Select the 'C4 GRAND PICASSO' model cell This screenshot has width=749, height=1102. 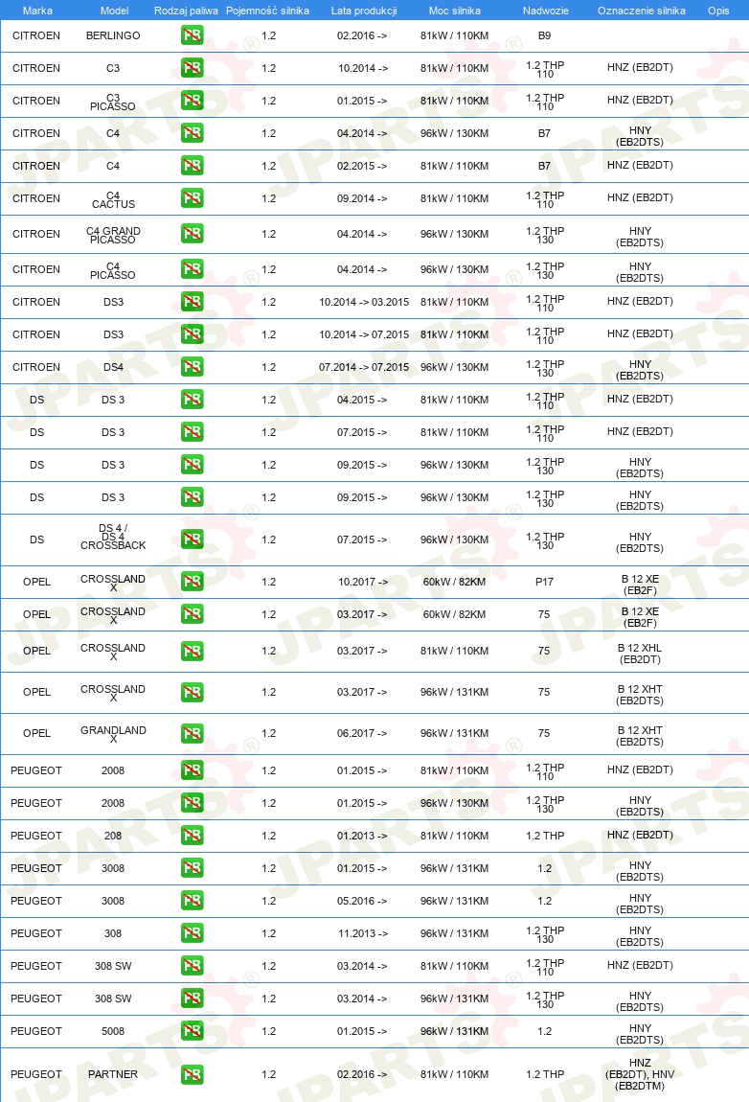pos(113,235)
